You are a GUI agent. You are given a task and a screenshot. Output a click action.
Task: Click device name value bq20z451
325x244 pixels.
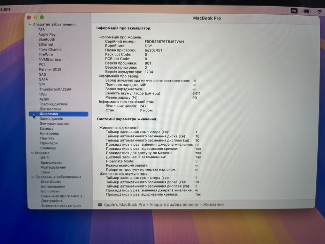[x=153, y=50]
